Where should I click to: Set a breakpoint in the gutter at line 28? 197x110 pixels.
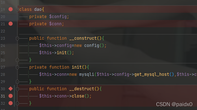tap(11, 74)
